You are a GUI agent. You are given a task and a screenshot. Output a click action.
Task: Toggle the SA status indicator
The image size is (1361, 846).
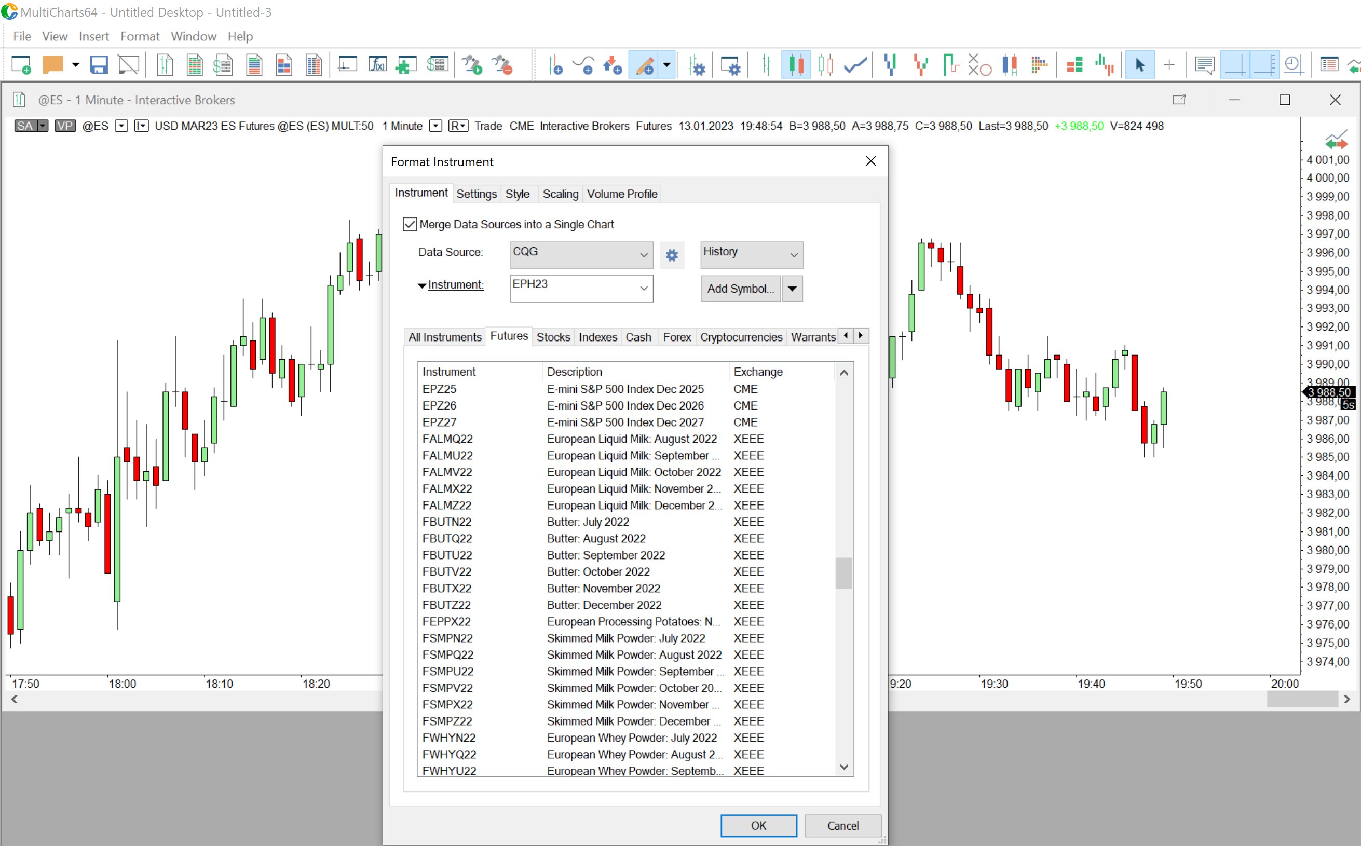pyautogui.click(x=26, y=126)
